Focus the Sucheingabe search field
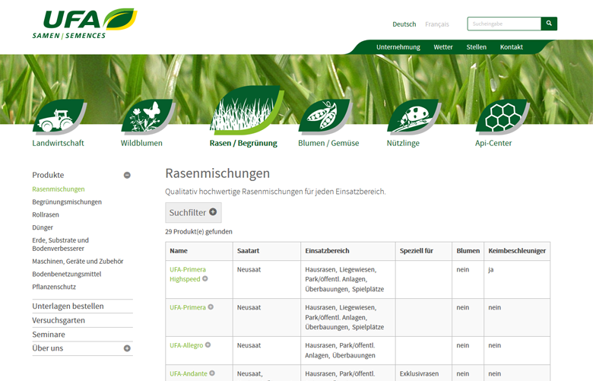Image resolution: width=593 pixels, height=381 pixels. [x=503, y=24]
